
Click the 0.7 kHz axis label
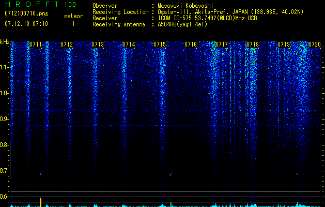point(4,171)
